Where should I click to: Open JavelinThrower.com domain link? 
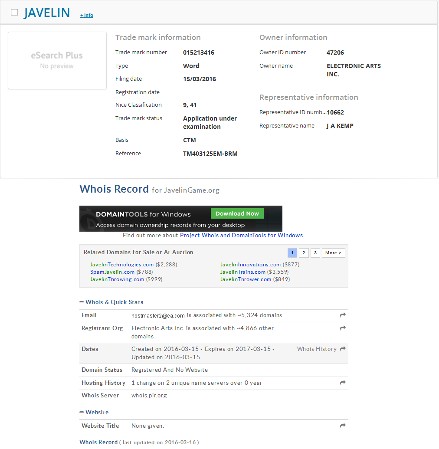[246, 279]
